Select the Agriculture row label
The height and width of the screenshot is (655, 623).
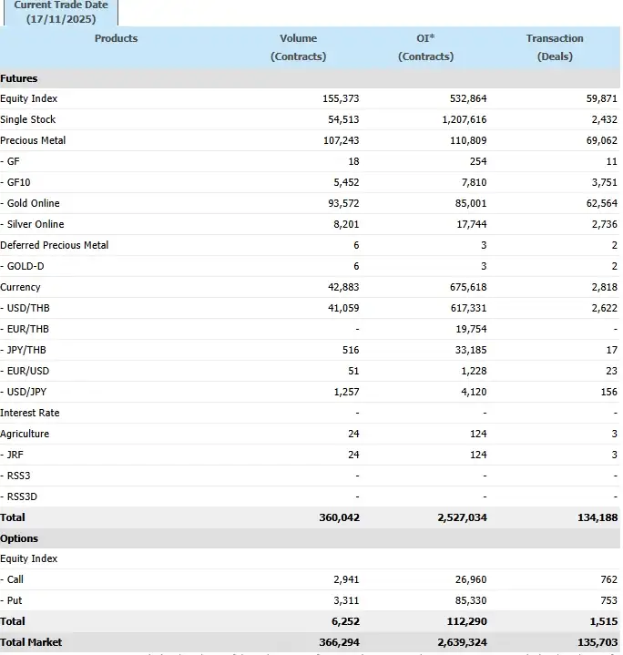point(25,434)
